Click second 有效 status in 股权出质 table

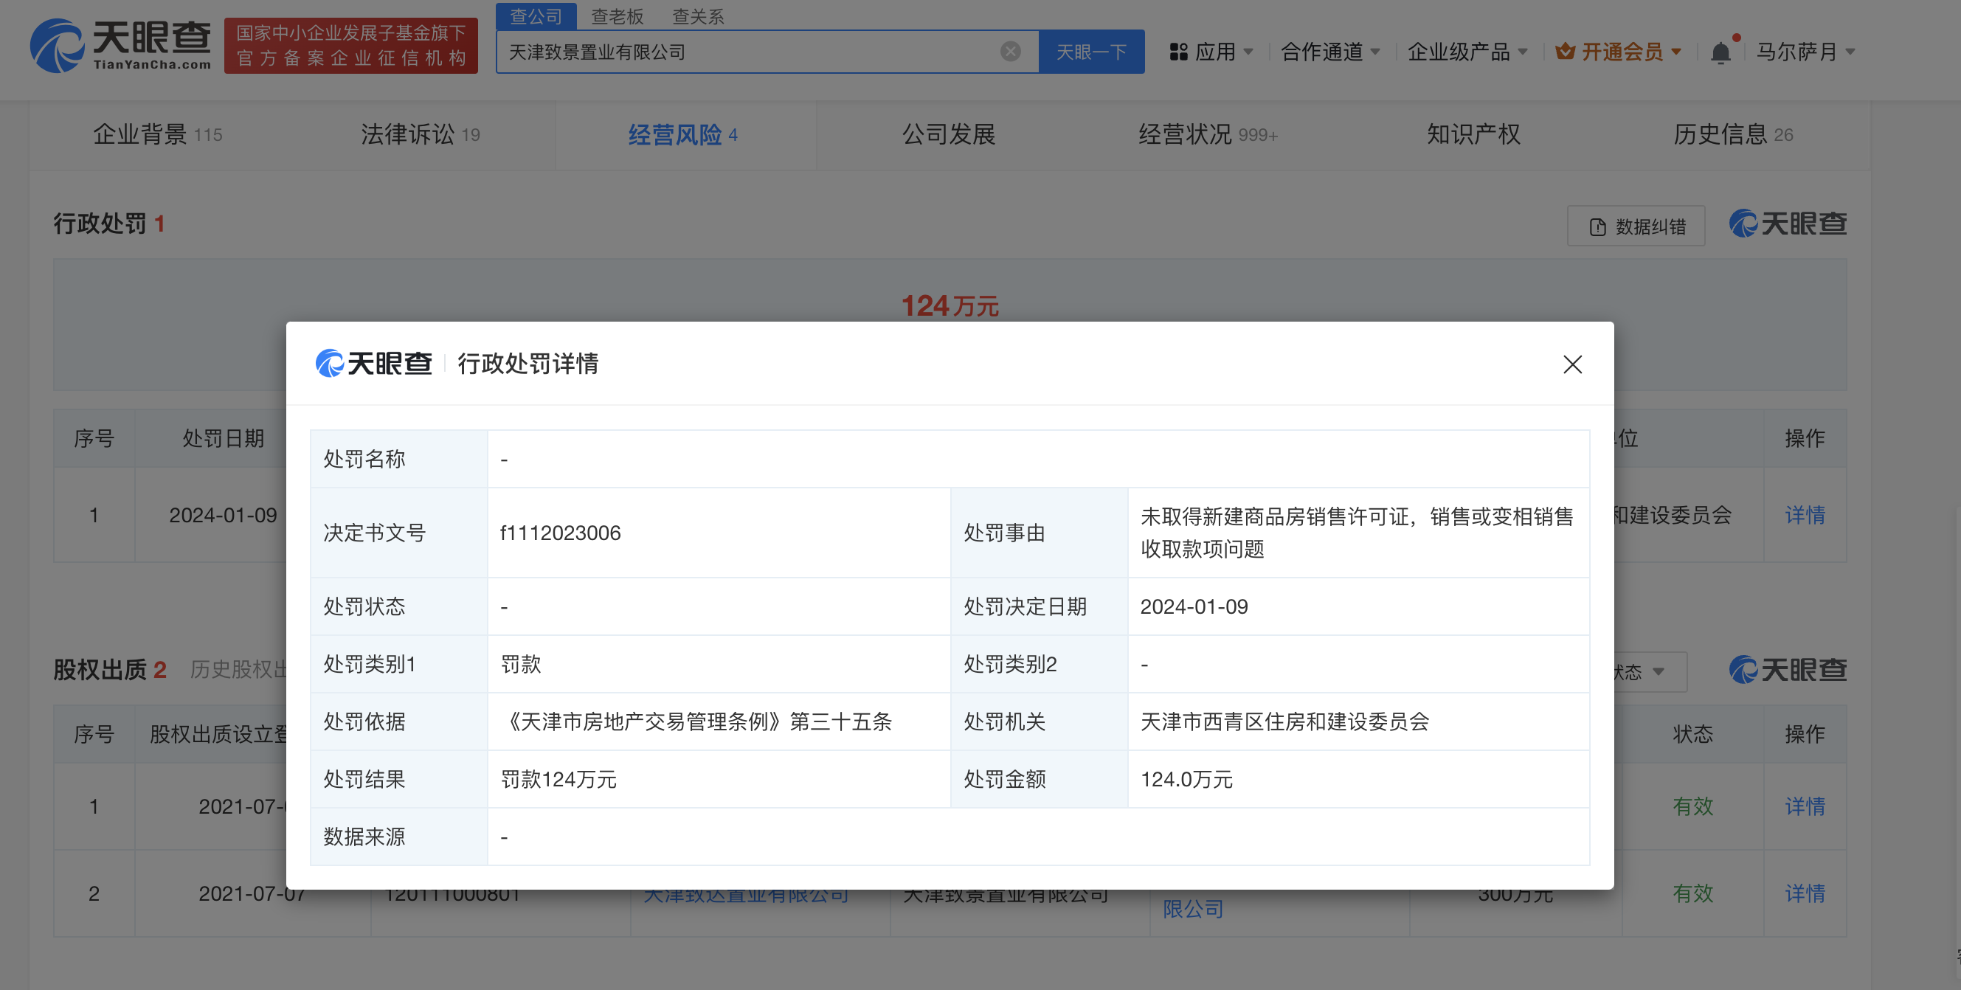[1692, 893]
